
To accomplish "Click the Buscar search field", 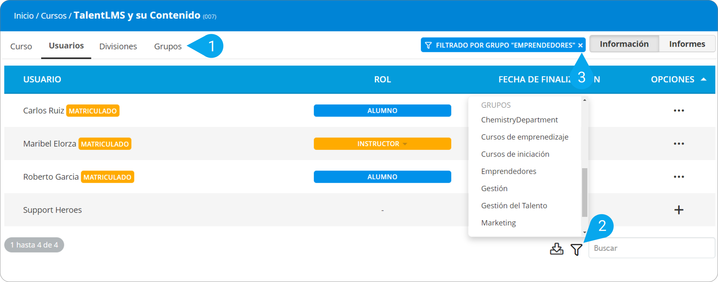I will click(x=652, y=248).
